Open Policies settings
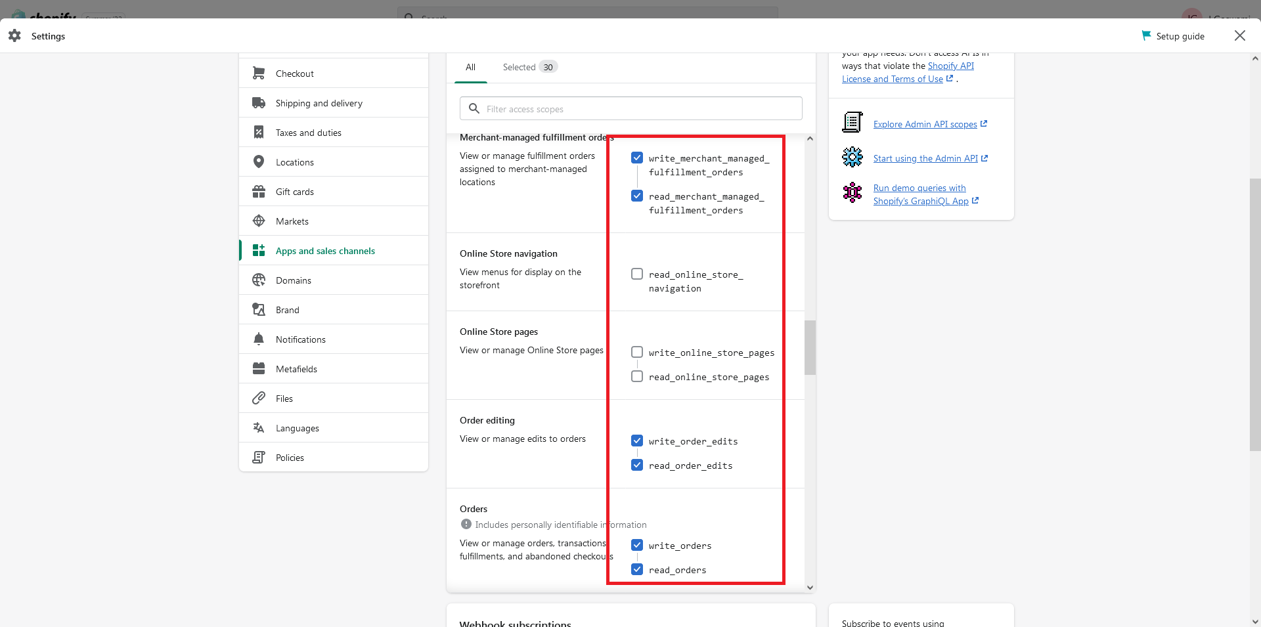 coord(334,458)
